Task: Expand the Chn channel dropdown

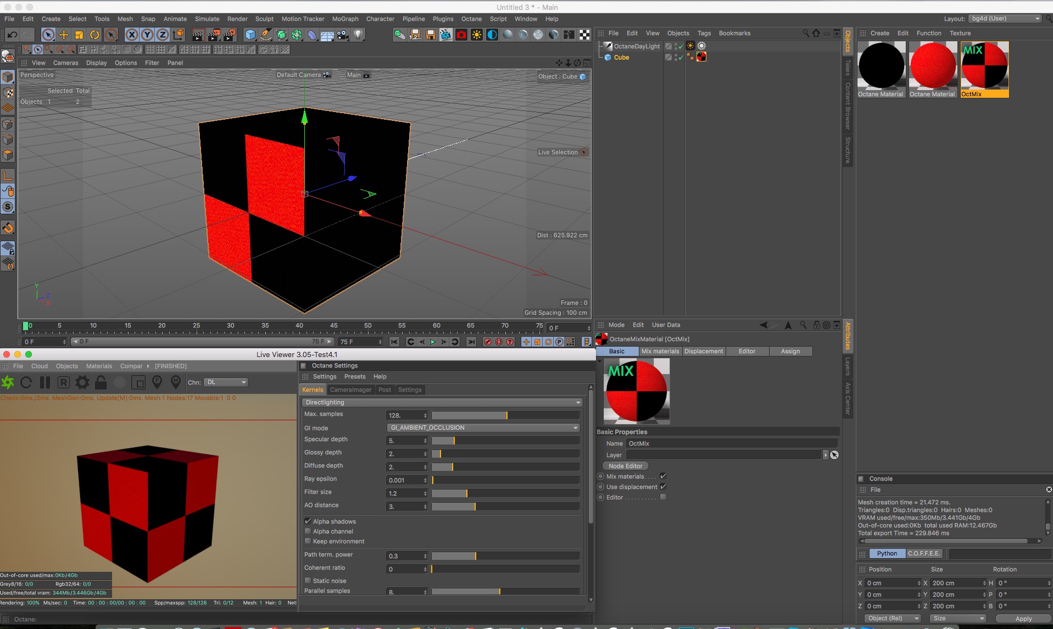Action: click(x=226, y=382)
